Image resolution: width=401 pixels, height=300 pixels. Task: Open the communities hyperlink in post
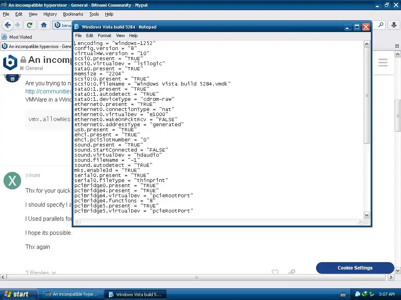48,91
